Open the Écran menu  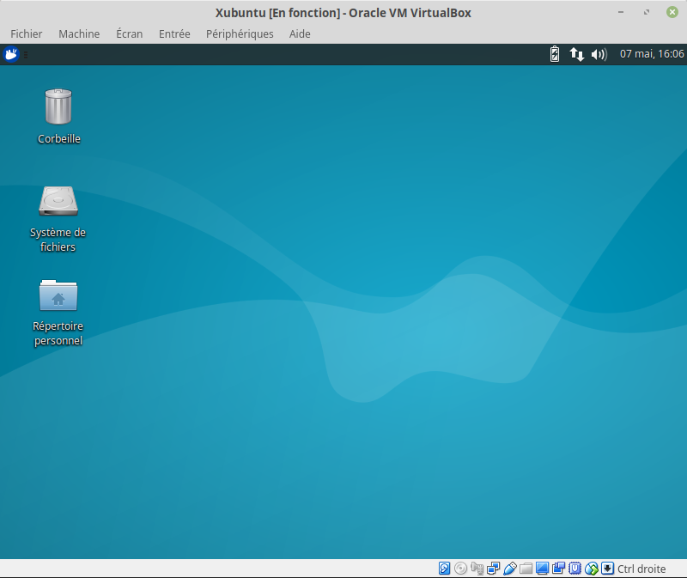click(x=129, y=33)
